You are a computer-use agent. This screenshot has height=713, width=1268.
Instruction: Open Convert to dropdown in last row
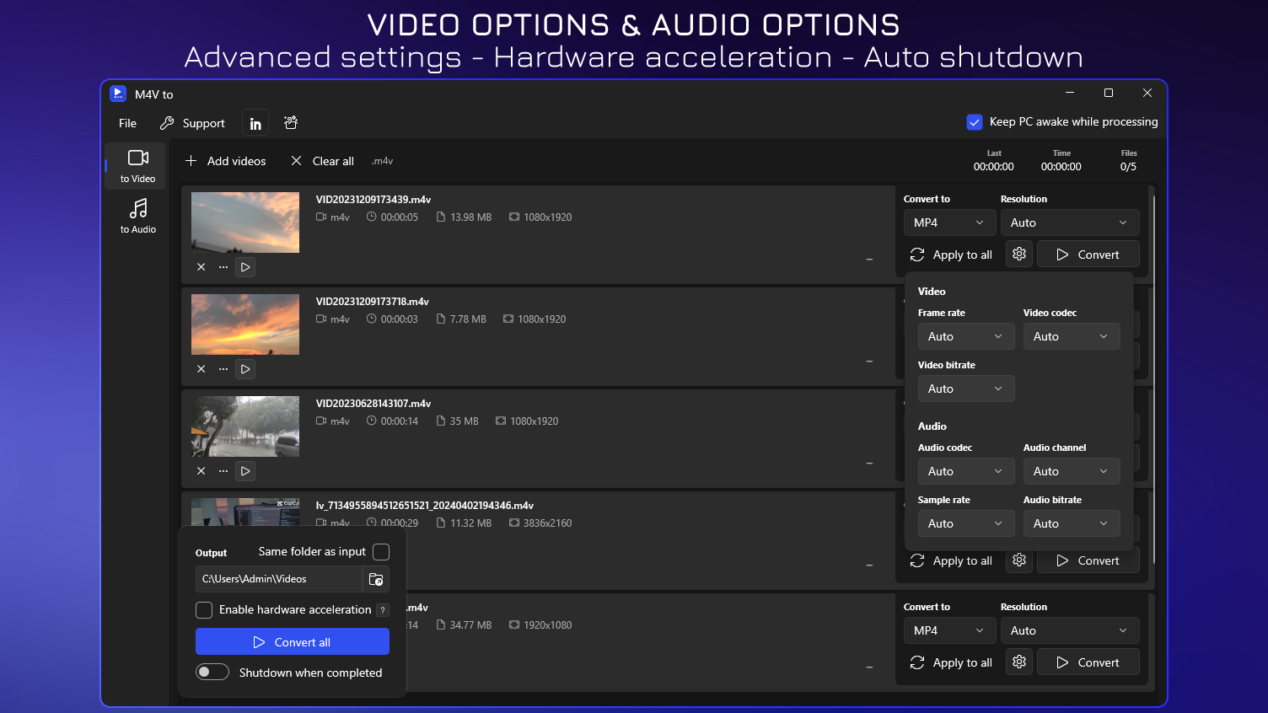tap(949, 630)
